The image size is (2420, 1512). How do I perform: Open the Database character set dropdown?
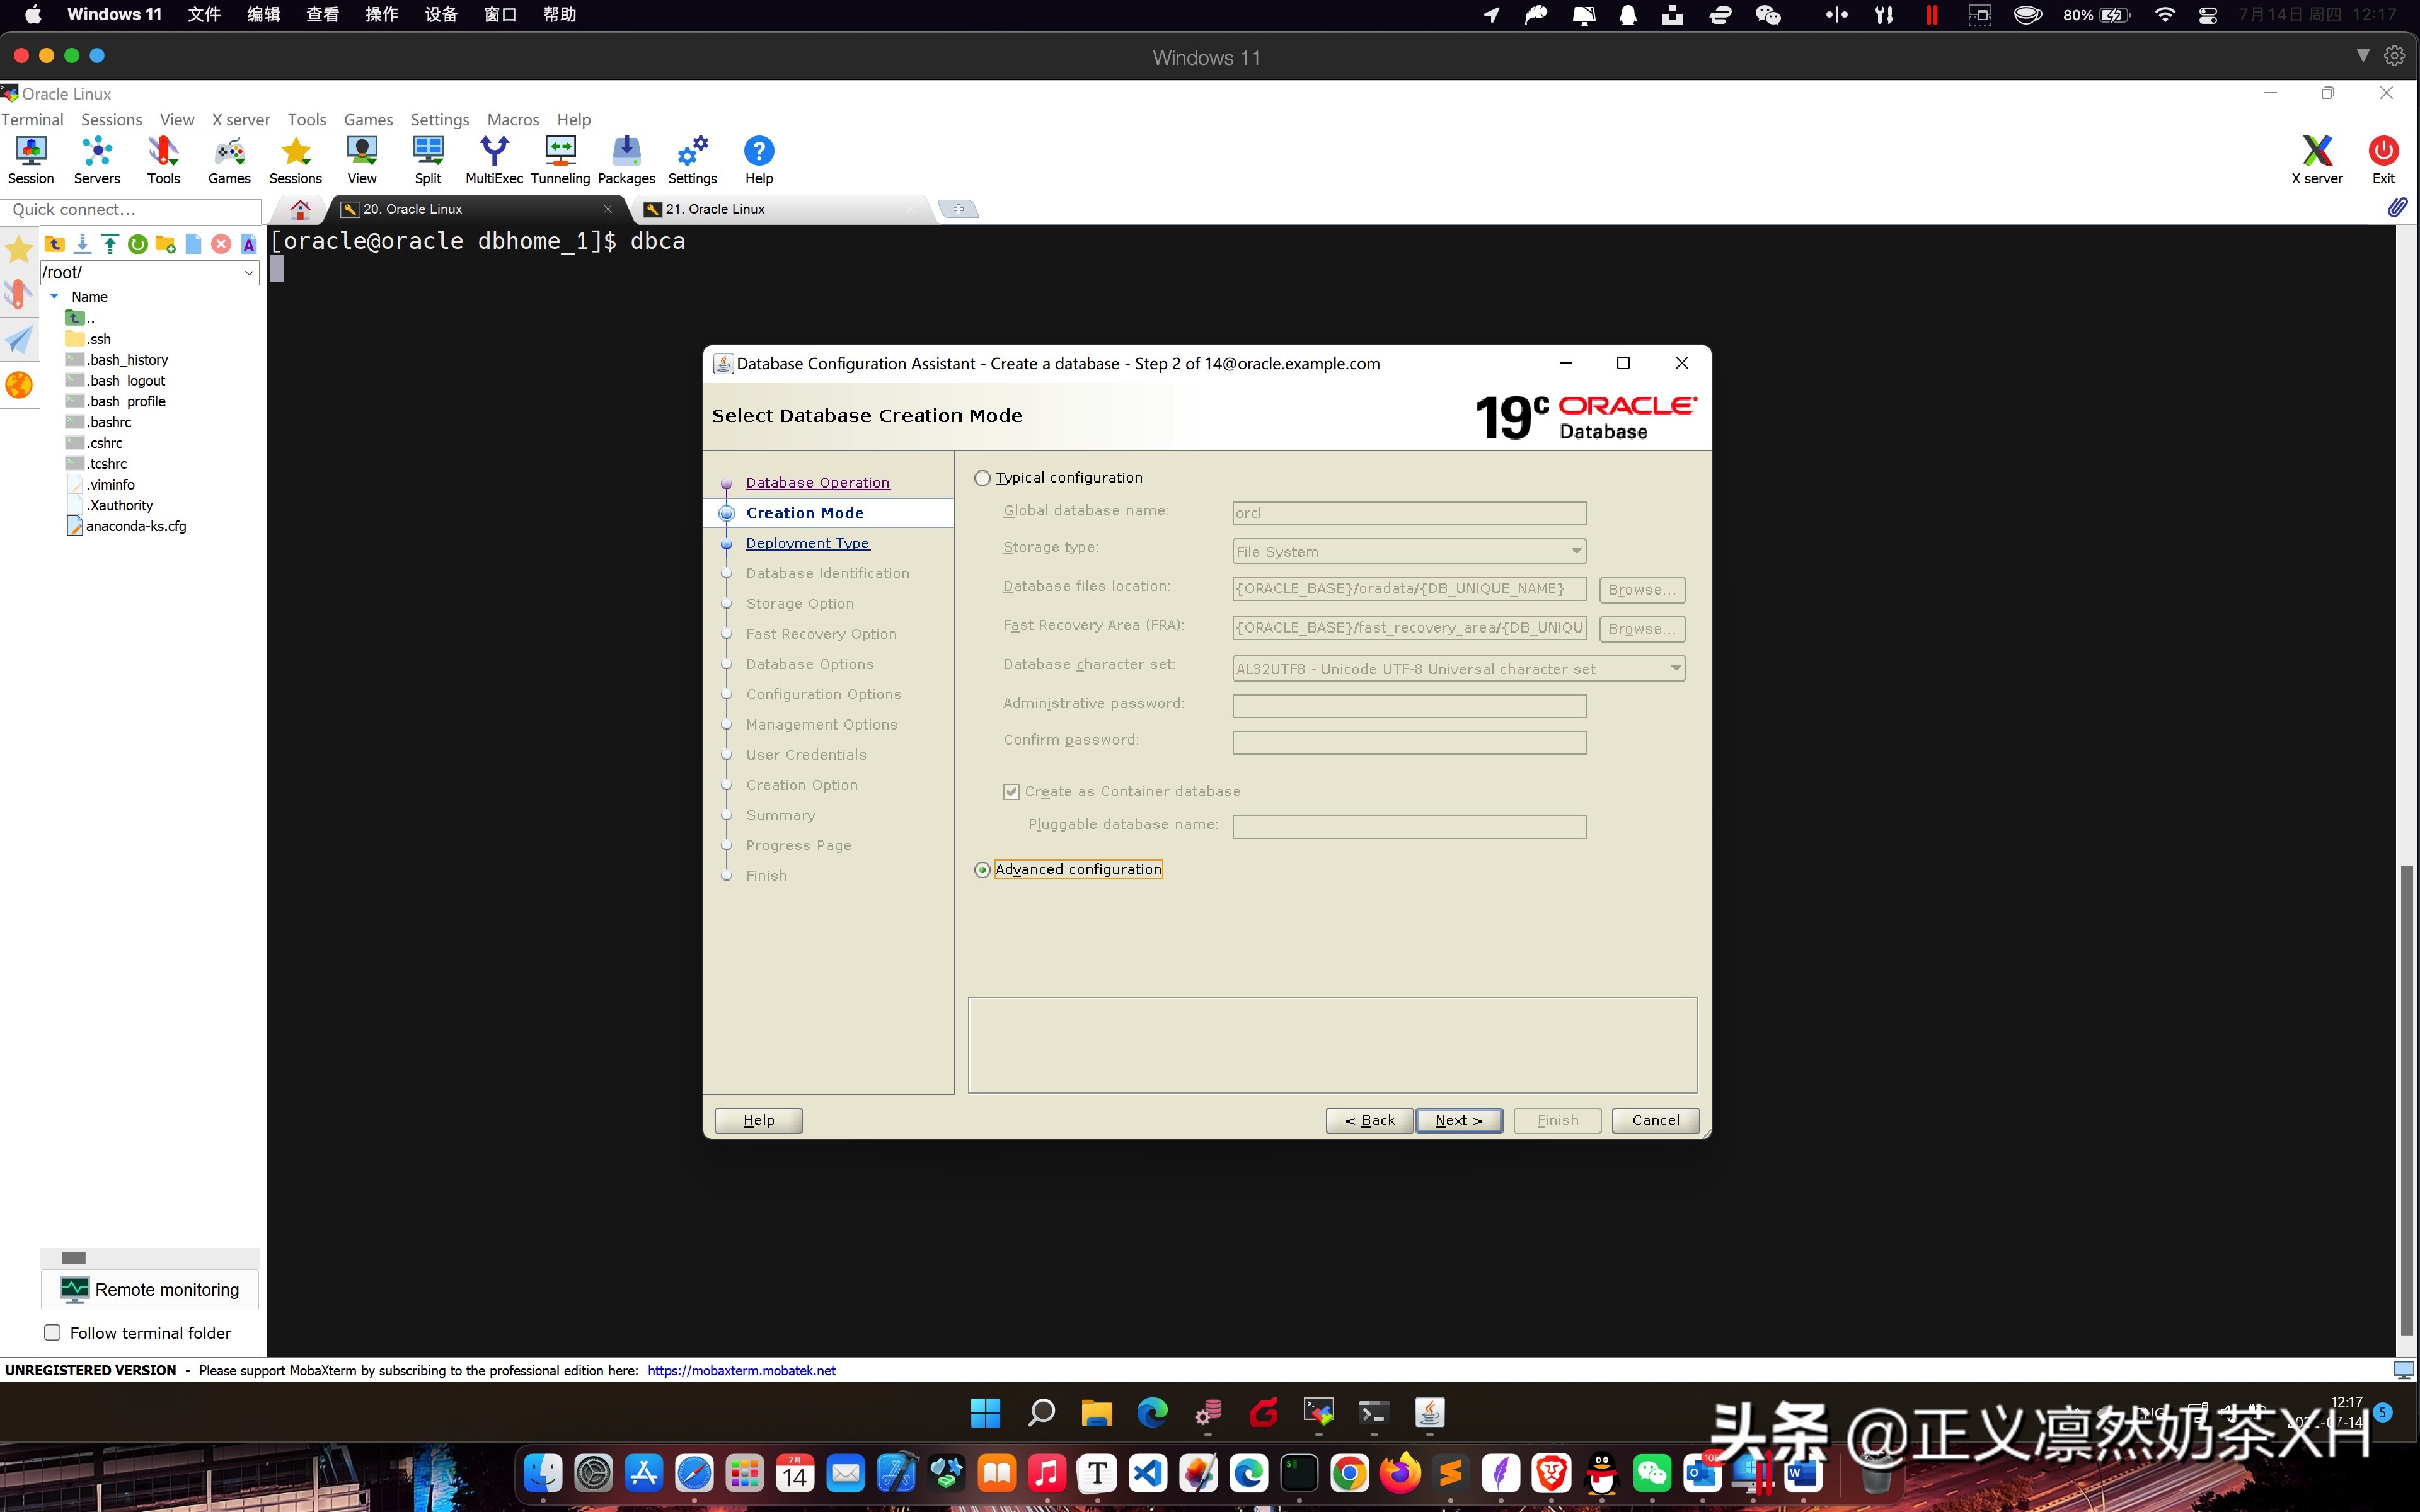tap(1674, 668)
